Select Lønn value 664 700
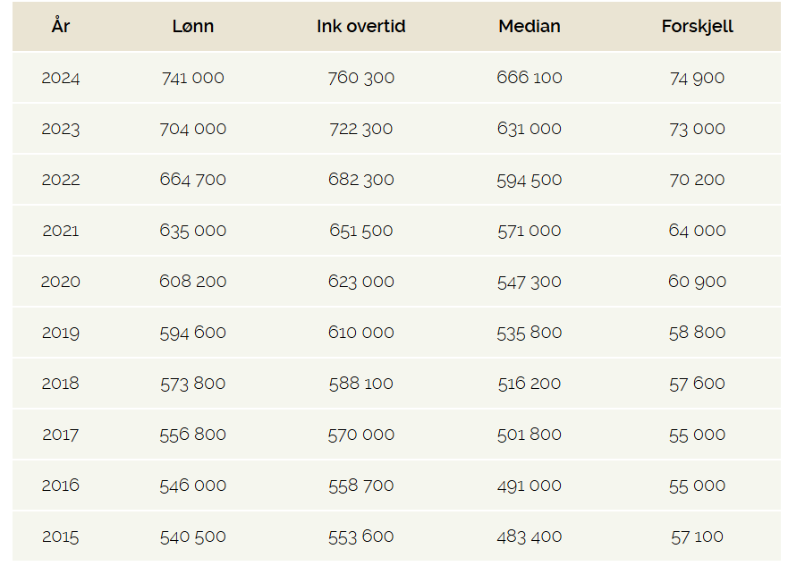This screenshot has width=788, height=566. point(193,180)
